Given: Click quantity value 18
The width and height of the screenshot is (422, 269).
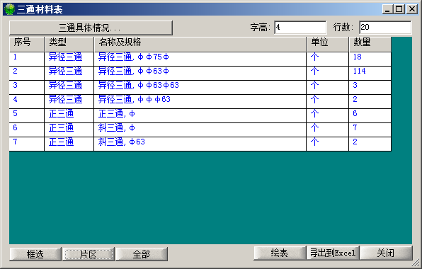Looking at the screenshot, I should click(370, 59).
